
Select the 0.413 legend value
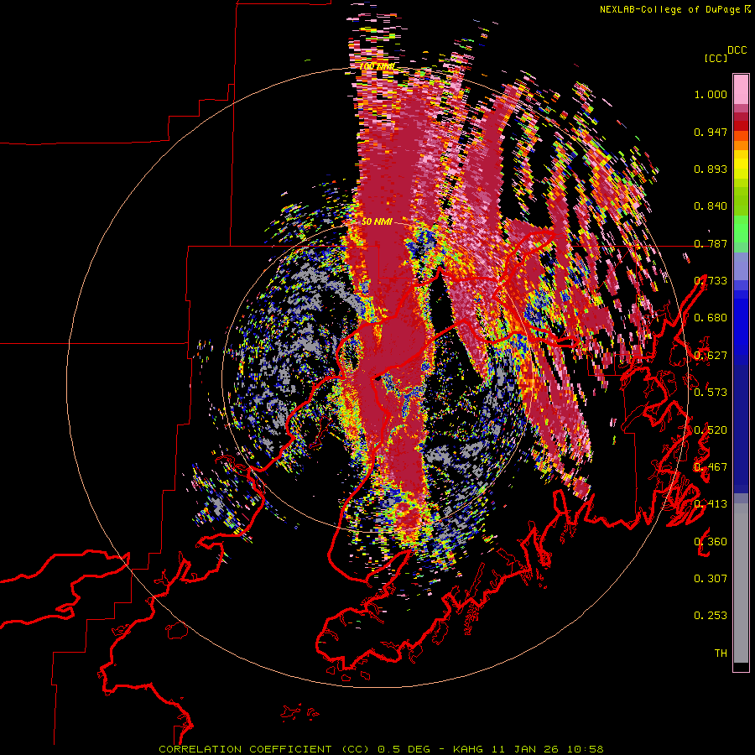click(x=711, y=504)
